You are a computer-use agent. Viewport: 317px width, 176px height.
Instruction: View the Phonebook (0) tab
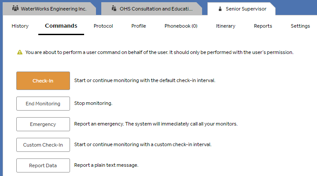coord(181,26)
